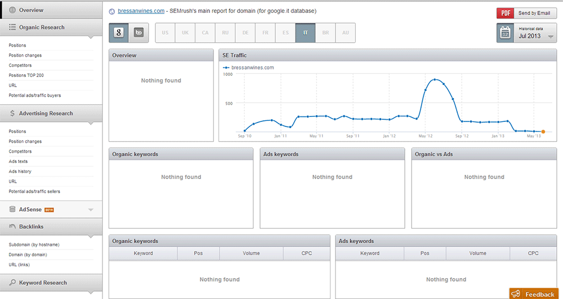The image size is (563, 299).
Task: Switch to the FR database
Action: pyautogui.click(x=265, y=33)
